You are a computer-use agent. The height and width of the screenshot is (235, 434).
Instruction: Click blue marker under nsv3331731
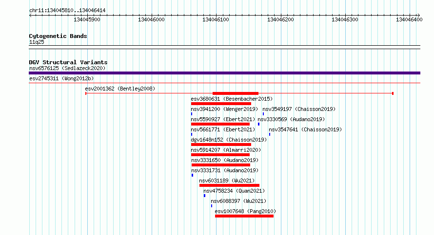[192, 175]
